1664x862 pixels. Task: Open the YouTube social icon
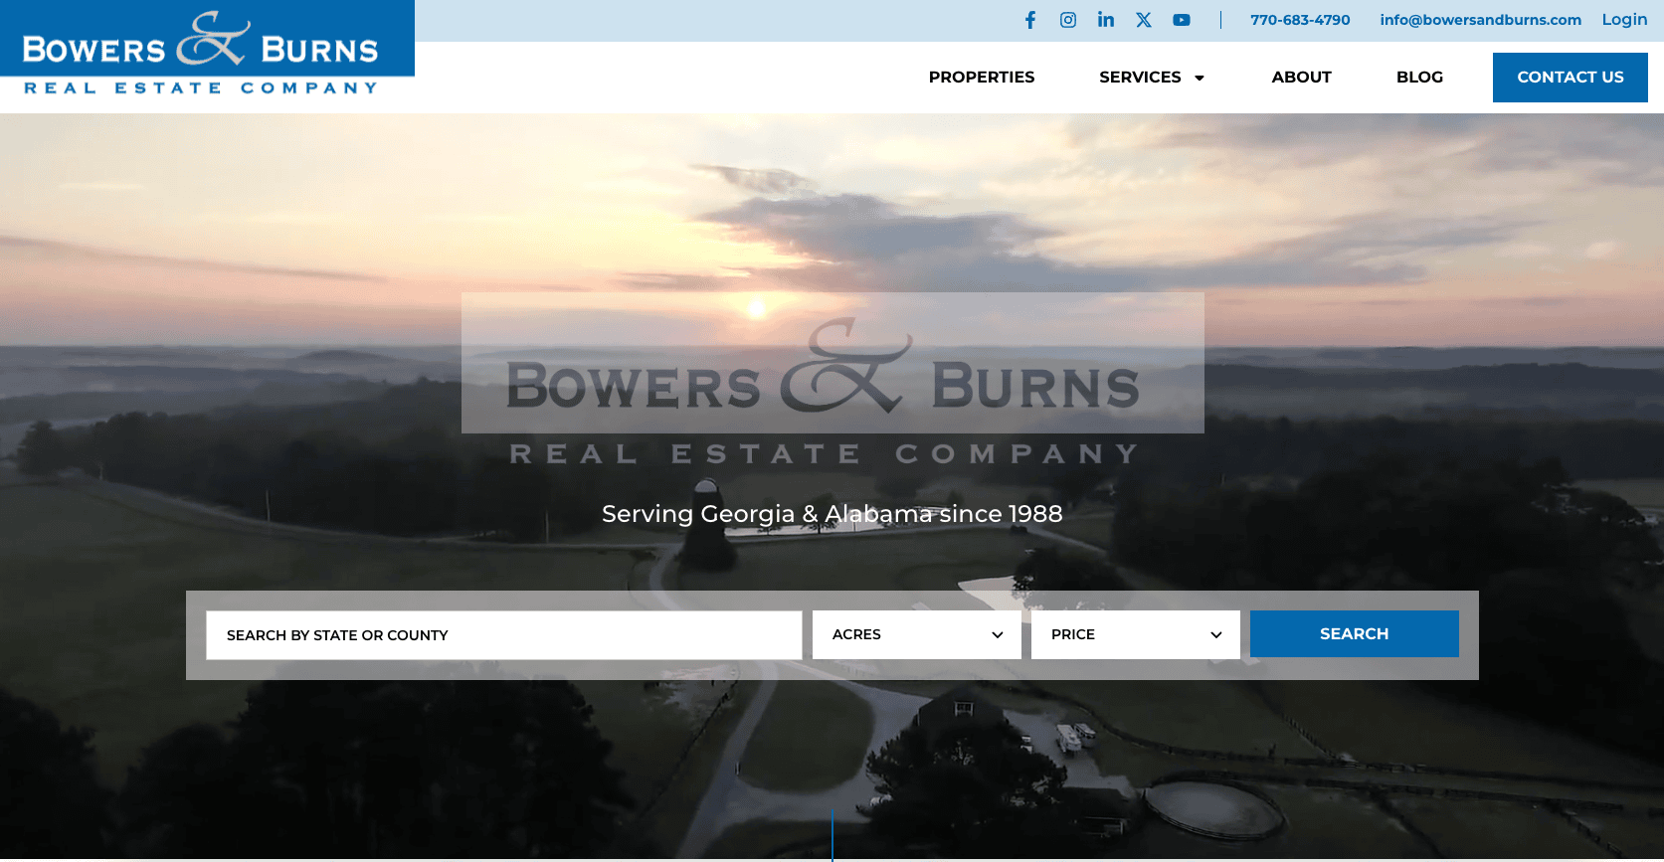[x=1182, y=20]
